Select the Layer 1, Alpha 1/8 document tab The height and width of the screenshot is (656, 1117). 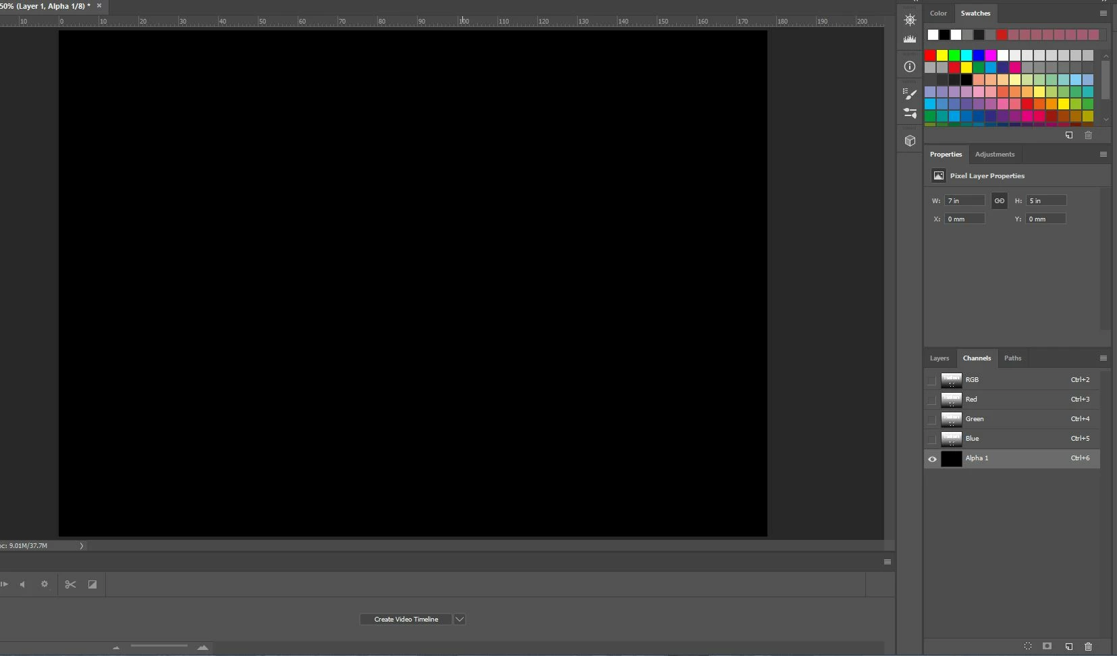pos(45,5)
